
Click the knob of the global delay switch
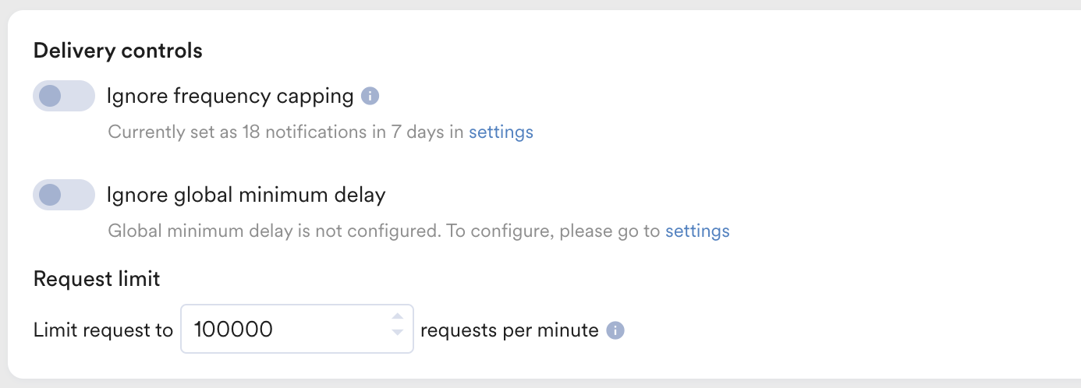[50, 195]
